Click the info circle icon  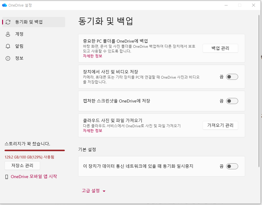pos(8,58)
